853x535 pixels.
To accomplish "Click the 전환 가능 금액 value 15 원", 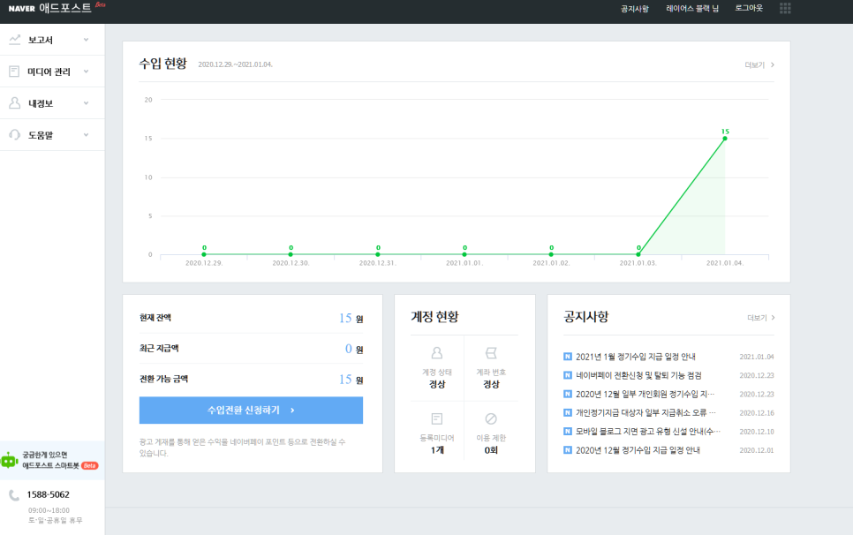I will [x=351, y=380].
